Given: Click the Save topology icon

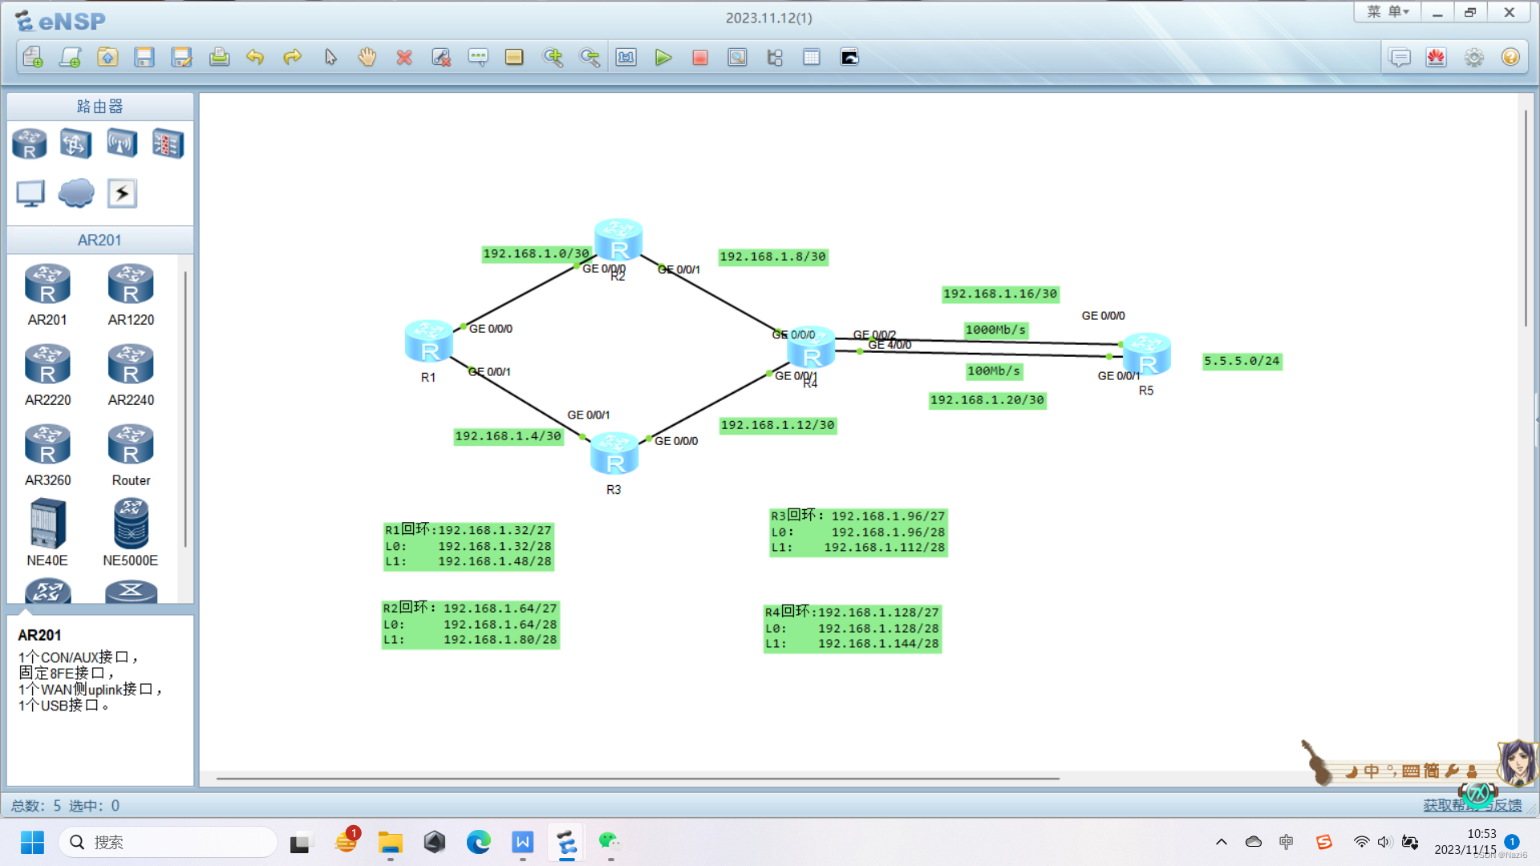Looking at the screenshot, I should [x=144, y=57].
